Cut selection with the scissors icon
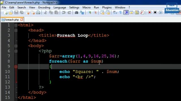Screen dimensions: 181x101 45,12
